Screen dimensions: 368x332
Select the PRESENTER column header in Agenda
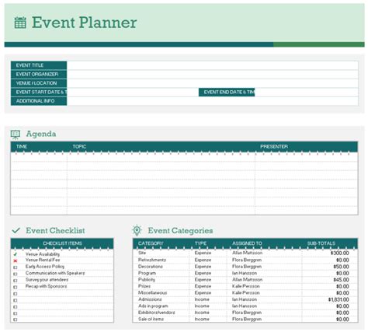[274, 147]
